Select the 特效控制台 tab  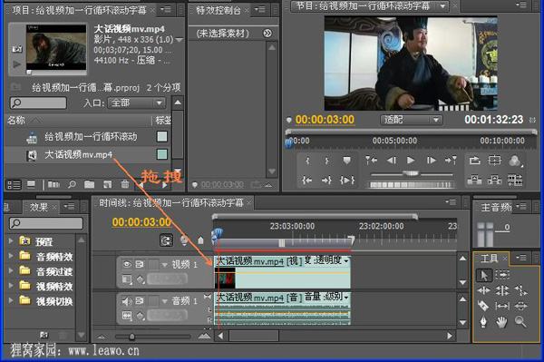tap(219, 10)
